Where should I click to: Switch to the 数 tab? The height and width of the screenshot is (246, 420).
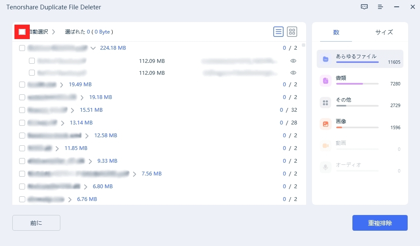click(x=336, y=32)
